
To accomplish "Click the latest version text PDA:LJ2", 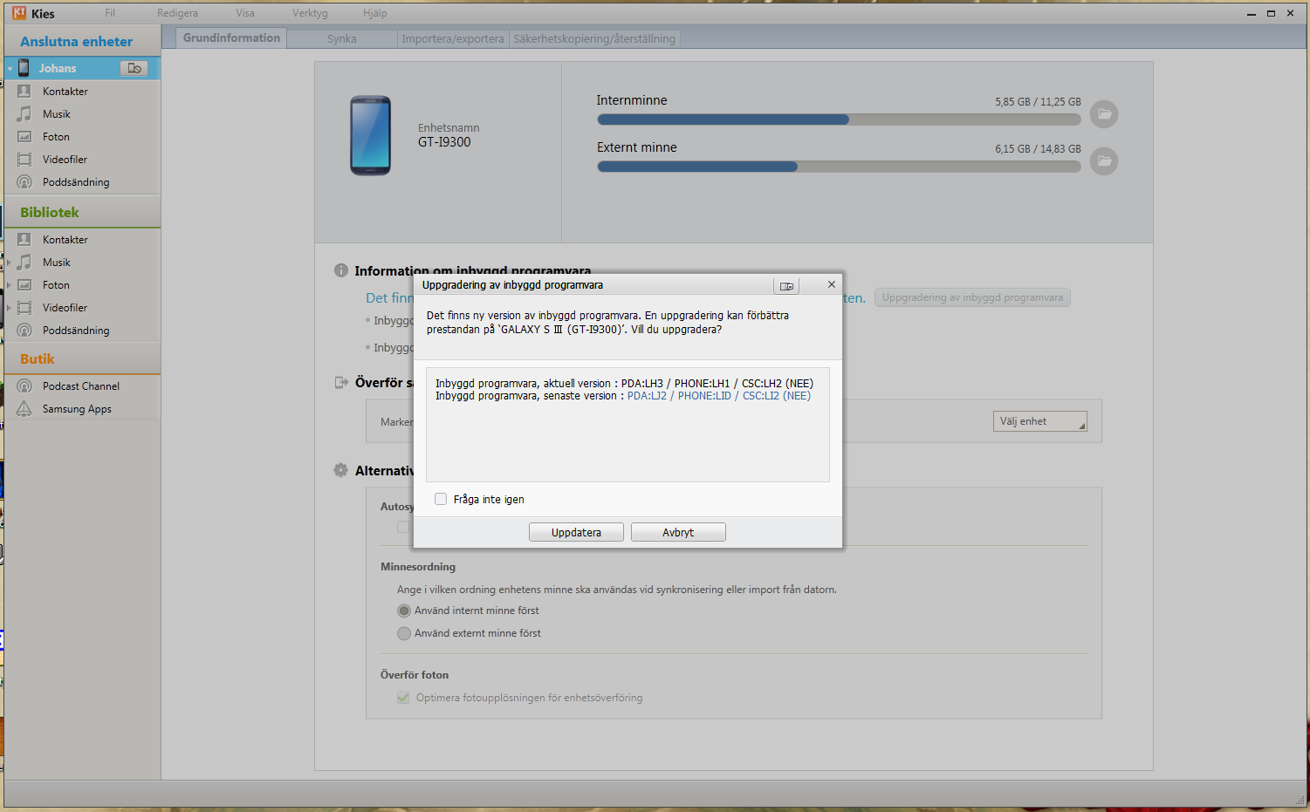I will [719, 396].
